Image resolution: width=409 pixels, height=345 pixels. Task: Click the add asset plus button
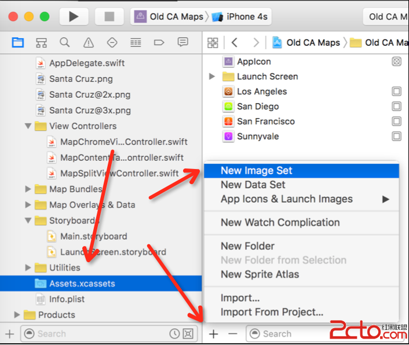(x=213, y=334)
